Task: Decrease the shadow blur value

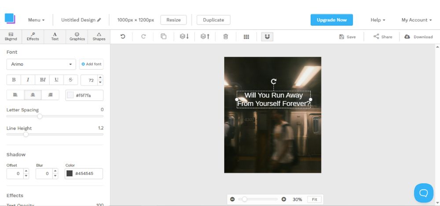Action: pyautogui.click(x=55, y=176)
